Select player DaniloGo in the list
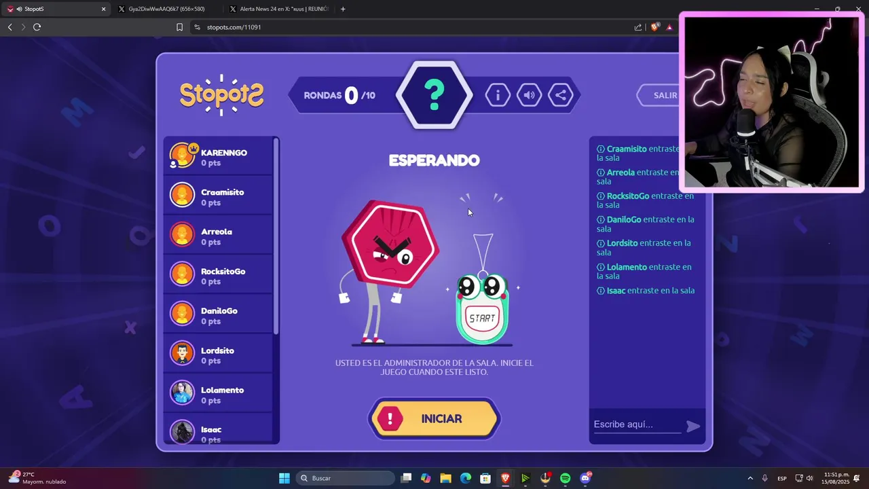Image resolution: width=869 pixels, height=489 pixels. pos(218,314)
